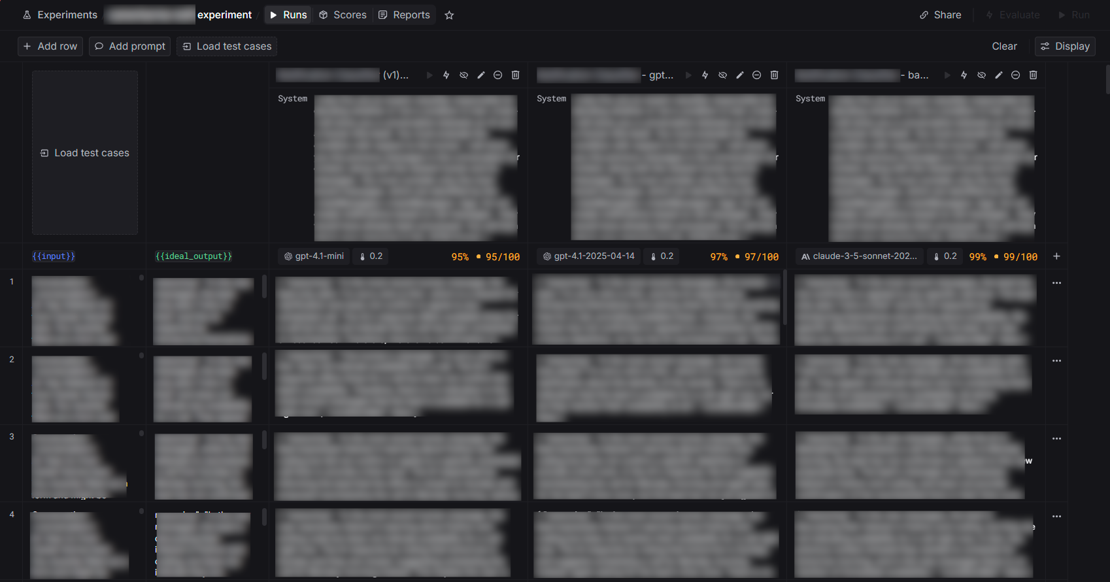Screen dimensions: 1110x582
Task: Open claude-3-5-sonnet model selector dropdown
Action: (859, 256)
